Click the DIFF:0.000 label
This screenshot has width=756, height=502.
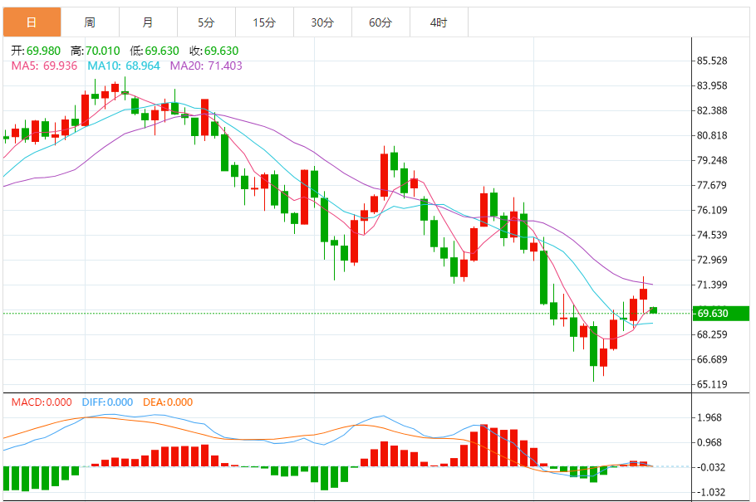pos(107,402)
